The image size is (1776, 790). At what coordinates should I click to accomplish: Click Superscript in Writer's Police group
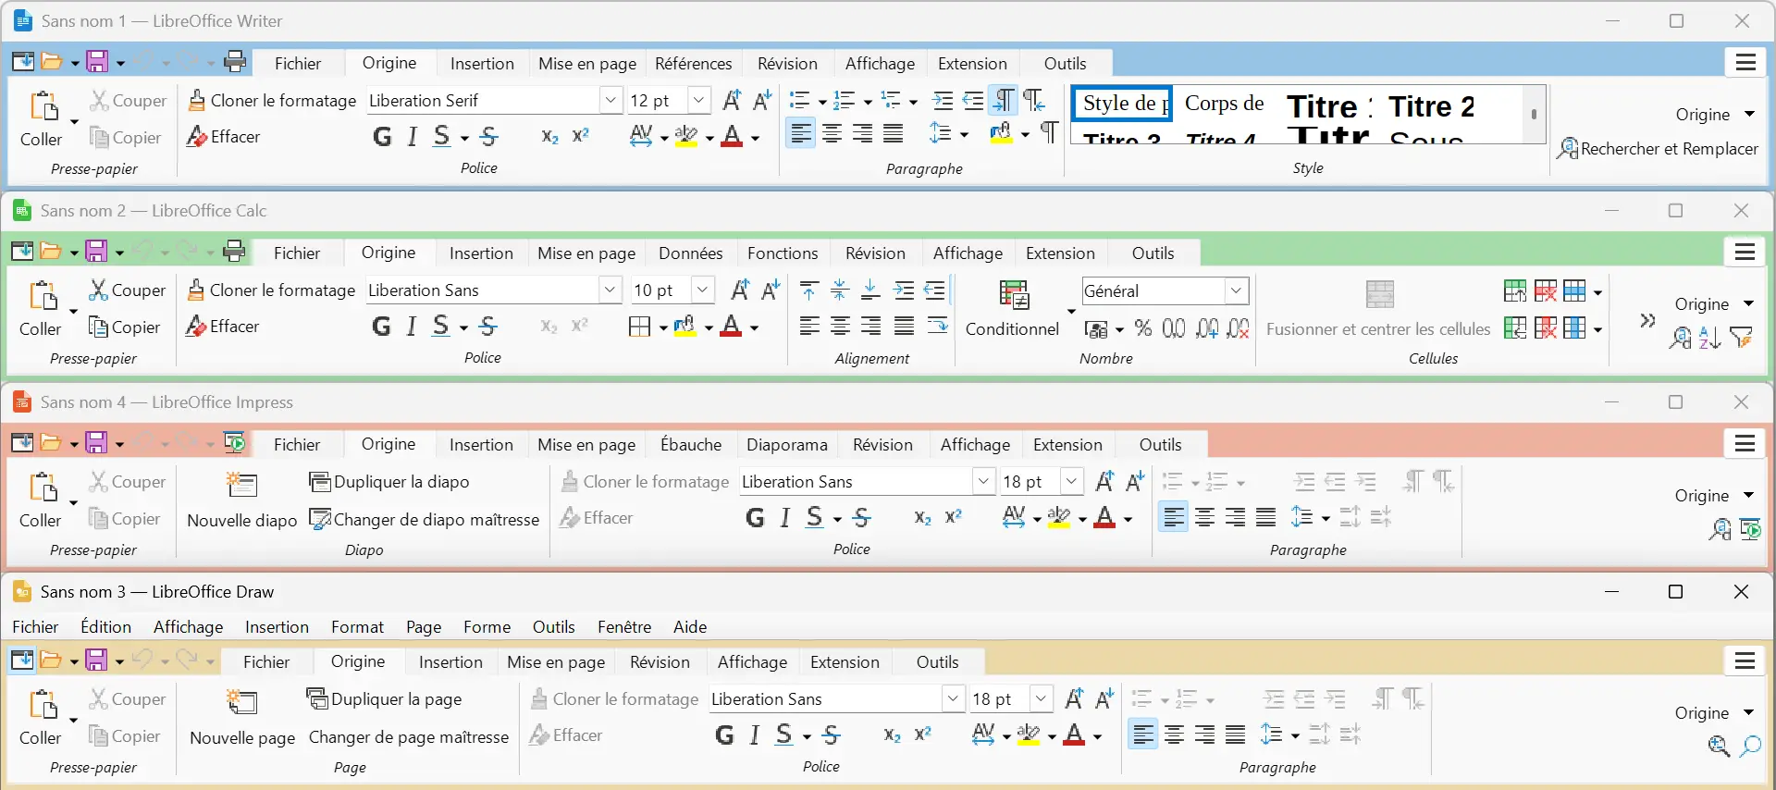581,136
